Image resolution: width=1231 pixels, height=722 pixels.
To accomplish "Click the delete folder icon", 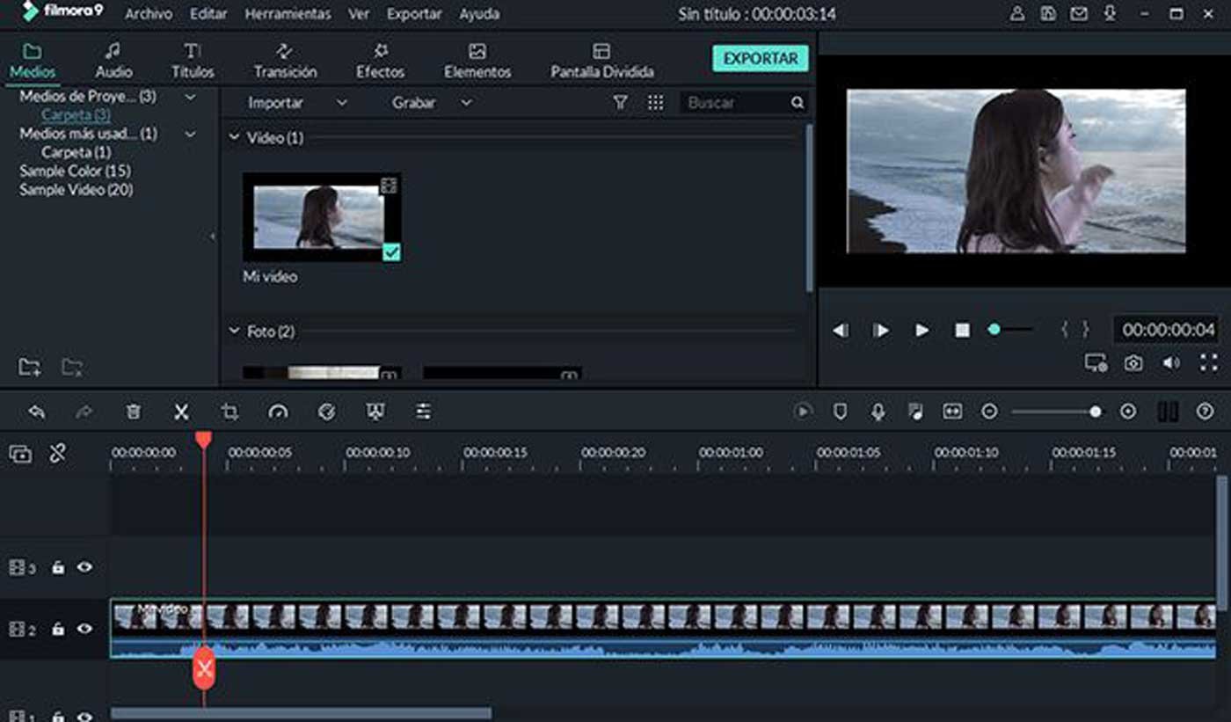I will pos(72,367).
